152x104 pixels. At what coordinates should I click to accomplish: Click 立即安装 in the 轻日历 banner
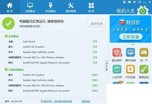(x=131, y=37)
